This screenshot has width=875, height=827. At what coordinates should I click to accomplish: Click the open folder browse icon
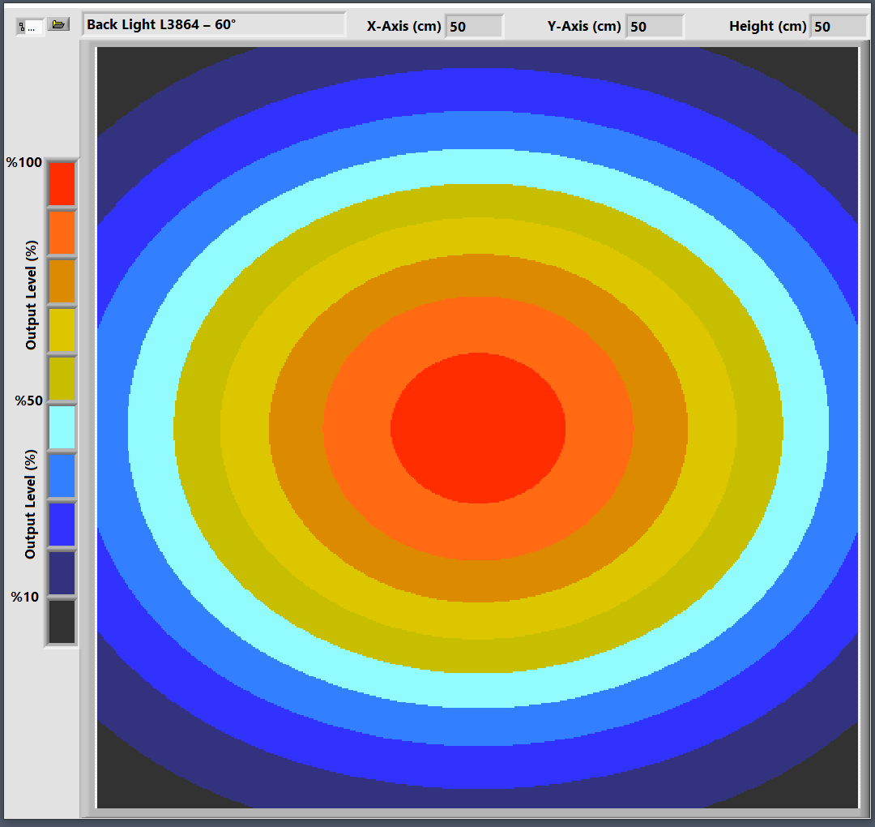coord(58,25)
